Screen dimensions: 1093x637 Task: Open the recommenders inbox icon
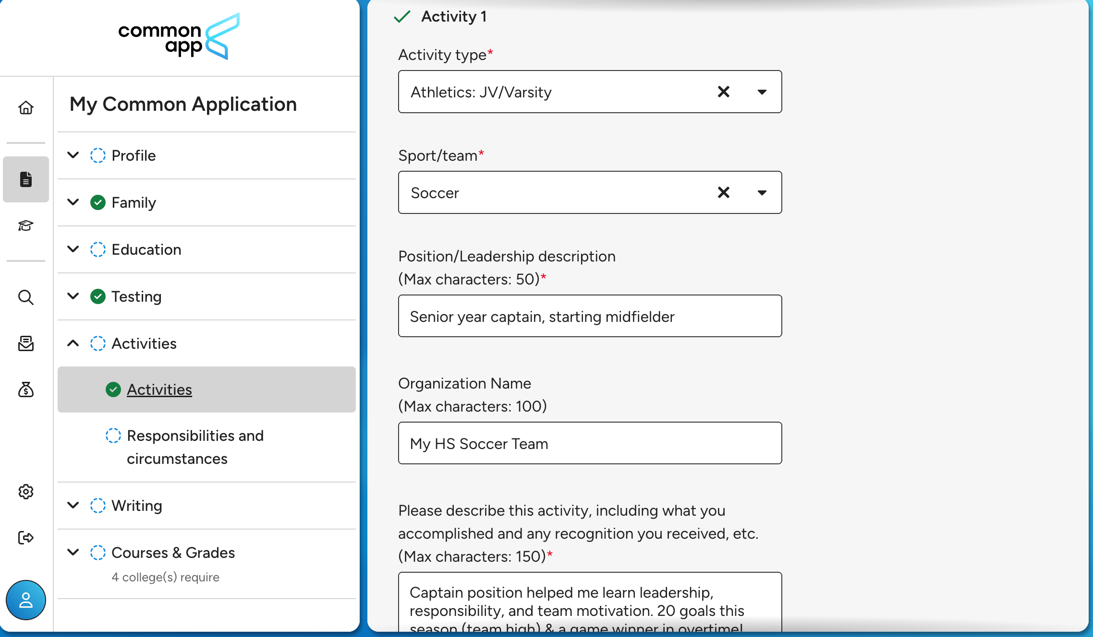pyautogui.click(x=26, y=343)
